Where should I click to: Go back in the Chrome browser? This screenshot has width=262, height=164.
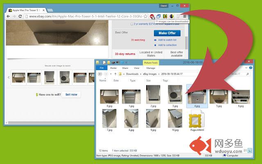tap(8, 16)
